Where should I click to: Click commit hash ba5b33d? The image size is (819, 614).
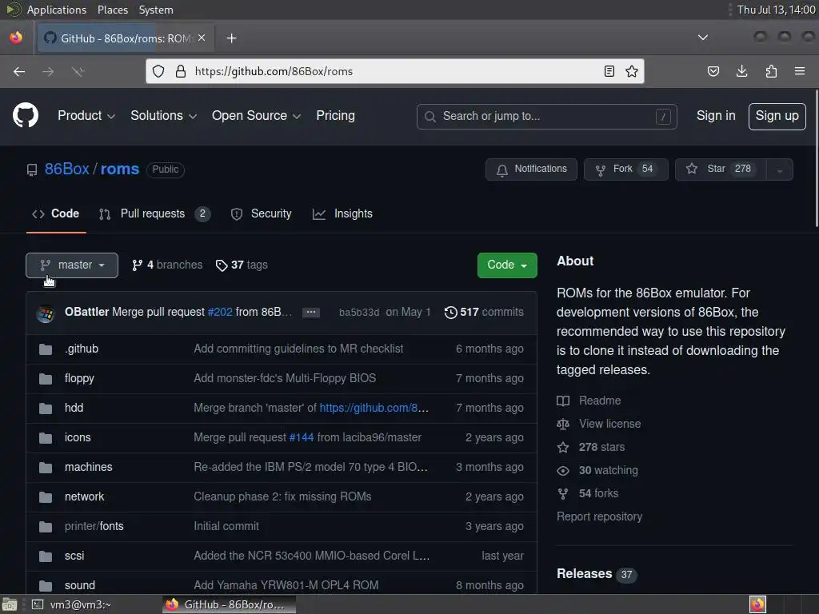(359, 313)
